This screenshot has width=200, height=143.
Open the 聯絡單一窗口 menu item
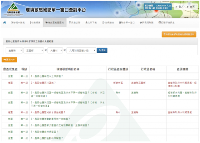[127, 23]
